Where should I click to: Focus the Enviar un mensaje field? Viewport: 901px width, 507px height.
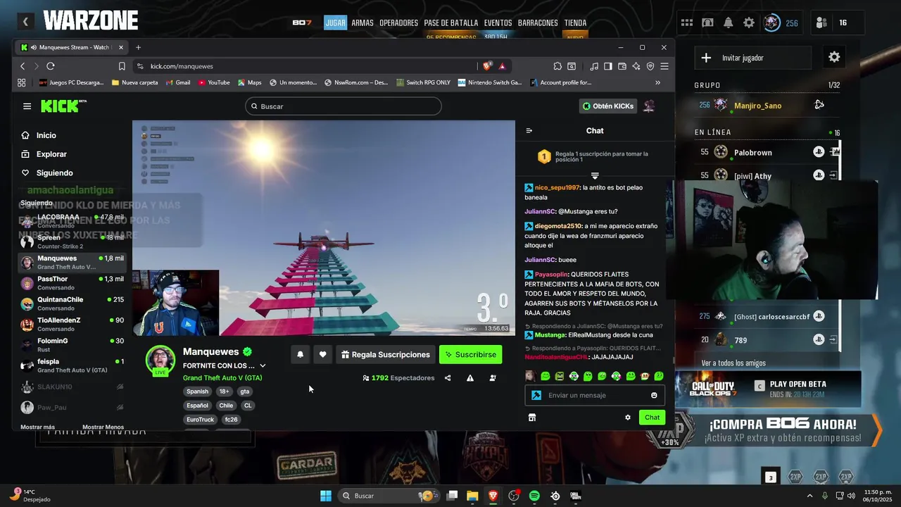point(595,395)
